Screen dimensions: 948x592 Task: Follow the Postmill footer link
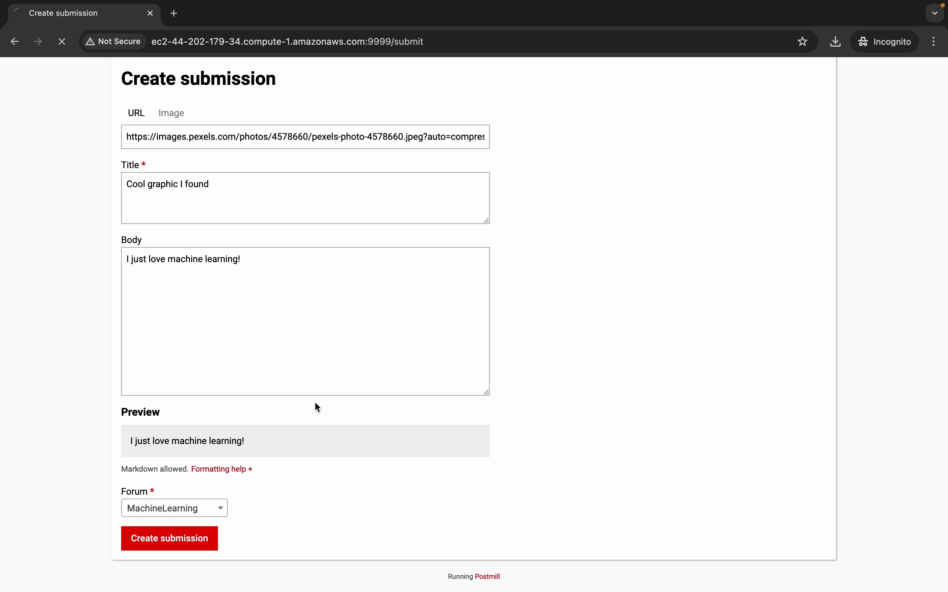(487, 576)
